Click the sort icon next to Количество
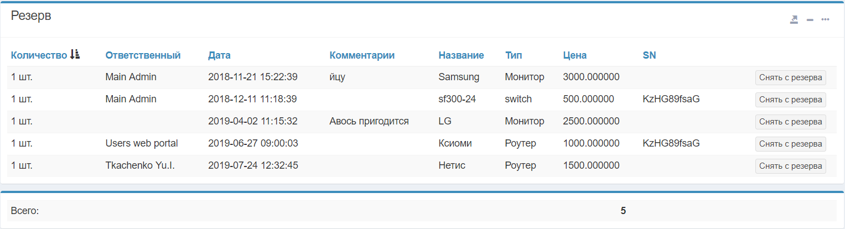 [75, 54]
